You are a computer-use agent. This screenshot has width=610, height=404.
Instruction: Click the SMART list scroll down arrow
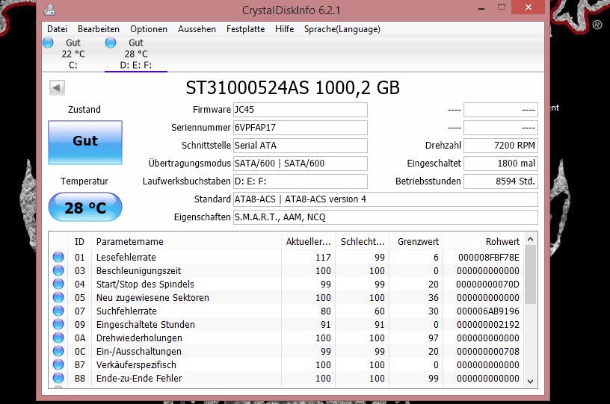point(530,382)
